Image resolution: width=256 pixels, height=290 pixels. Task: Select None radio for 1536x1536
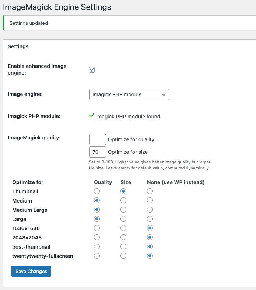pos(150,228)
